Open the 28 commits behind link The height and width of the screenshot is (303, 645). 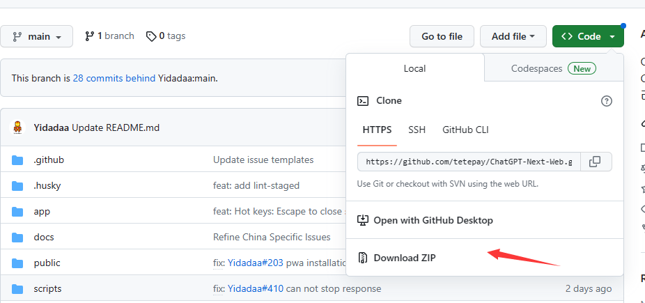tap(114, 78)
